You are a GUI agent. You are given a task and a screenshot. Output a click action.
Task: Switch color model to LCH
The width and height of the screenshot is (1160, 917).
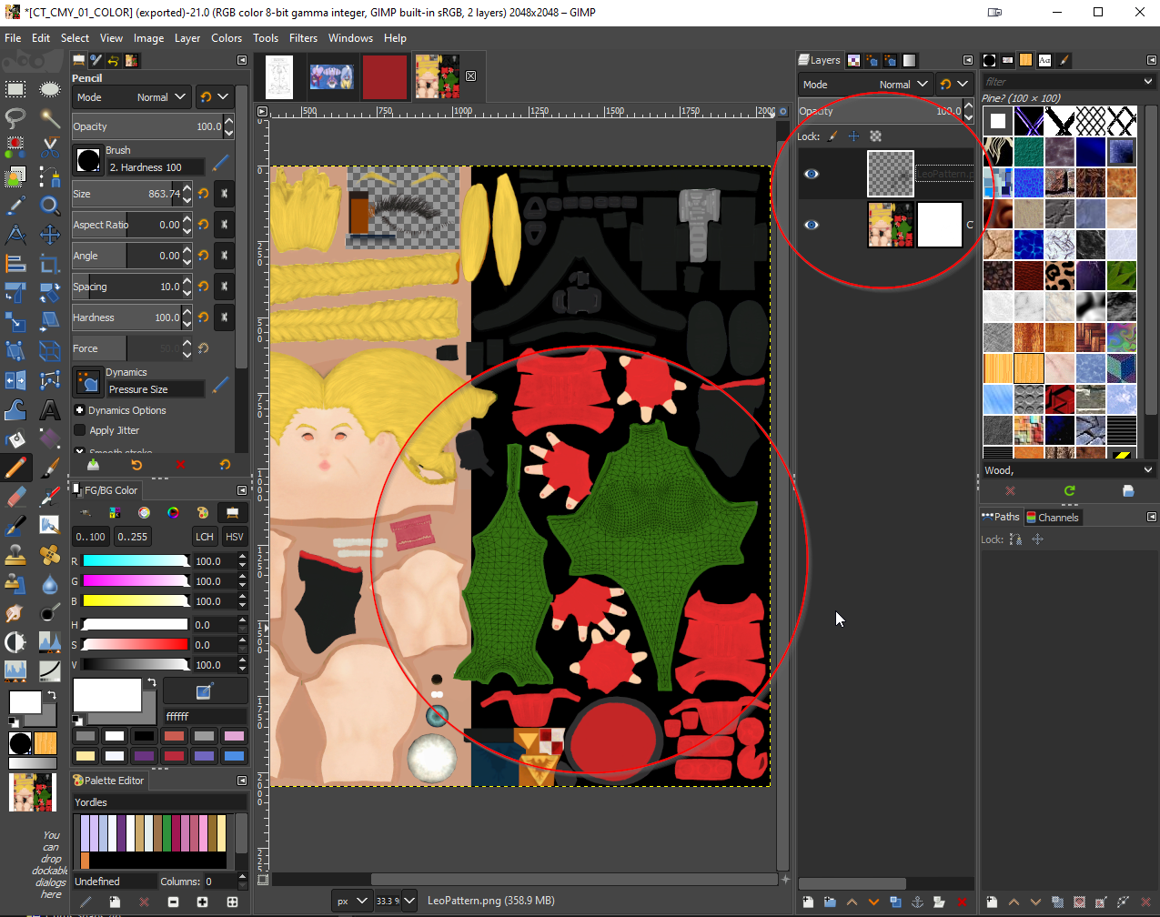click(205, 537)
